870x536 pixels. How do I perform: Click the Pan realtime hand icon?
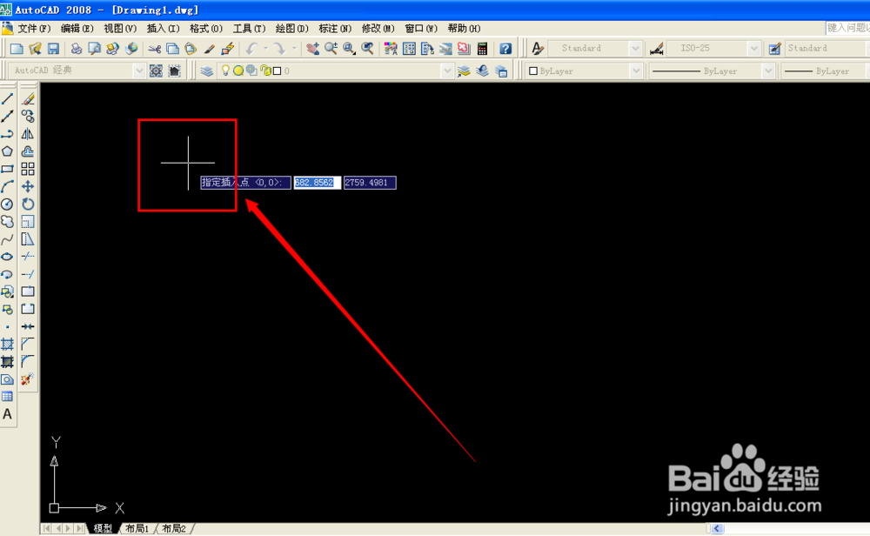[312, 49]
